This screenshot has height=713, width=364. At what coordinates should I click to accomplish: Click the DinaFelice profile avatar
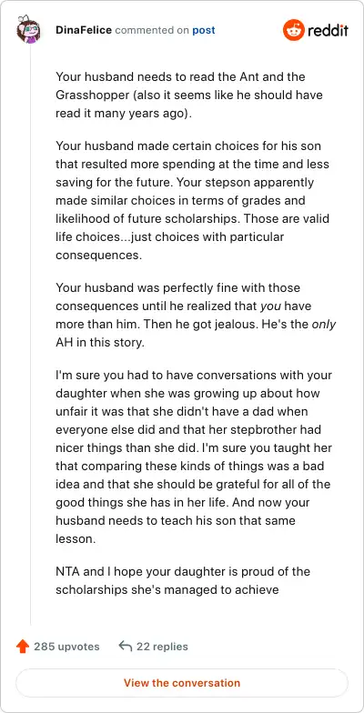(28, 31)
